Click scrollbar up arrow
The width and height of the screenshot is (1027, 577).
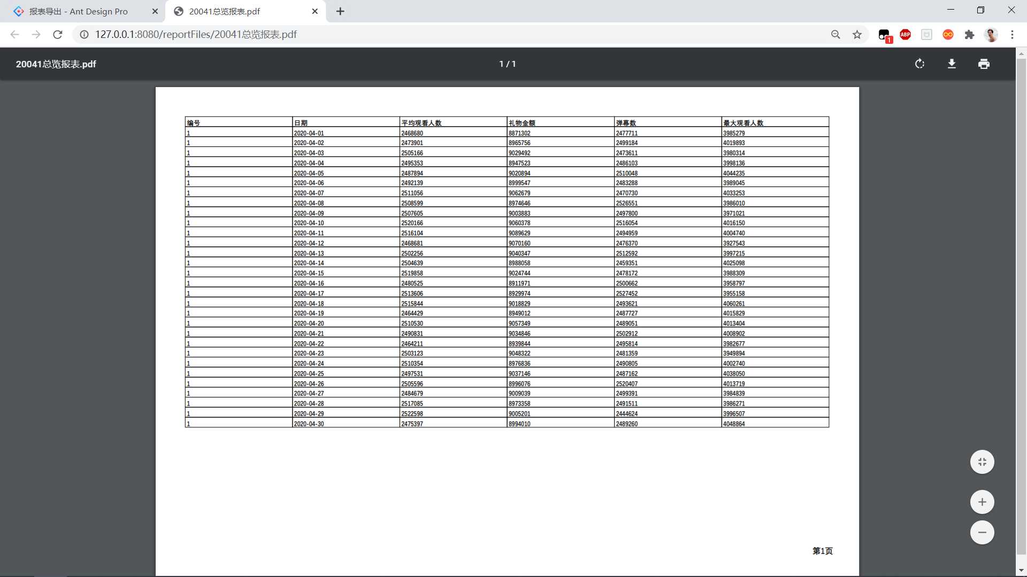(x=1021, y=53)
